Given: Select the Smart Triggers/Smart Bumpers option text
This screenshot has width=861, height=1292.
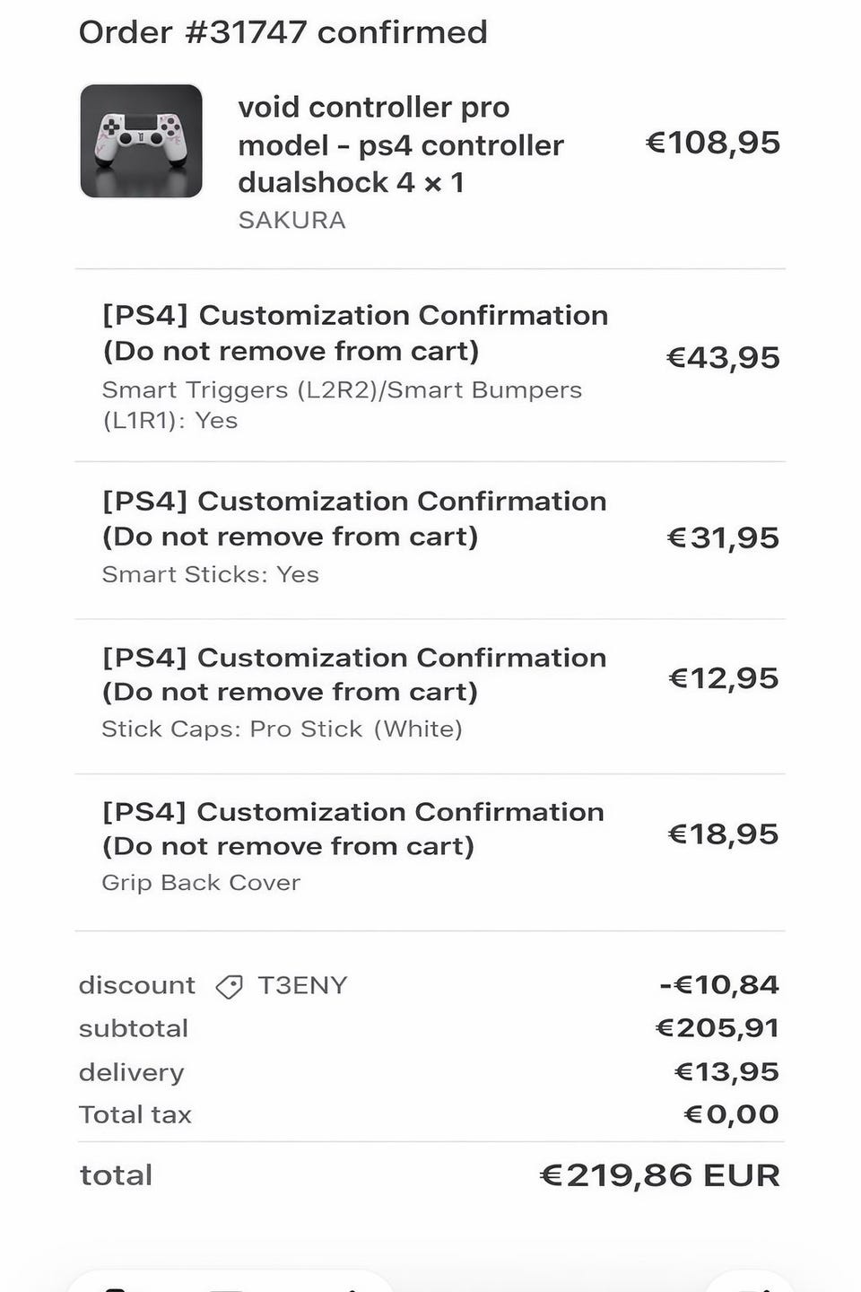Looking at the screenshot, I should (342, 405).
